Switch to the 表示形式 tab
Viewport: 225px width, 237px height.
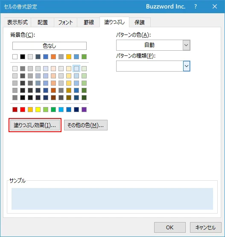(x=17, y=22)
